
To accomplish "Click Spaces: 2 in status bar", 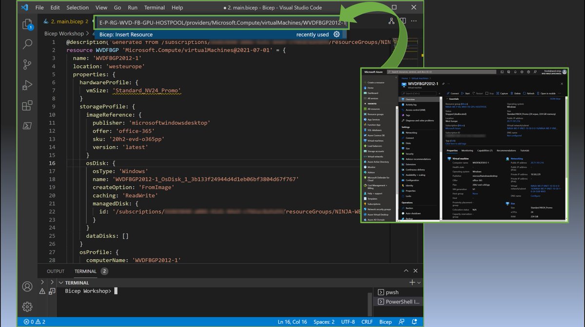I will 324,322.
